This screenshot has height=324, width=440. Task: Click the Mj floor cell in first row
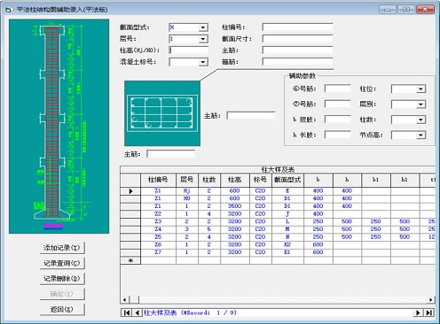187,191
